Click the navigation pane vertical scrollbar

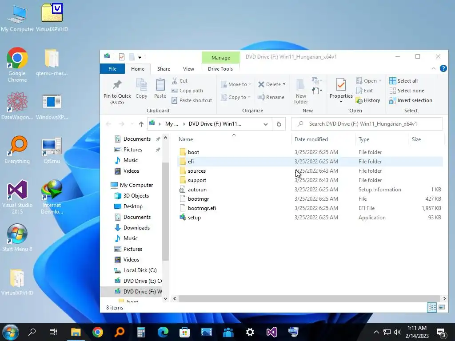(x=165, y=211)
